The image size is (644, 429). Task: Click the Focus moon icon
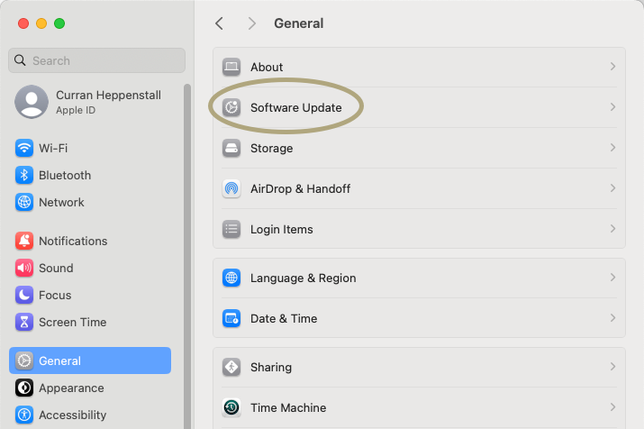point(24,295)
